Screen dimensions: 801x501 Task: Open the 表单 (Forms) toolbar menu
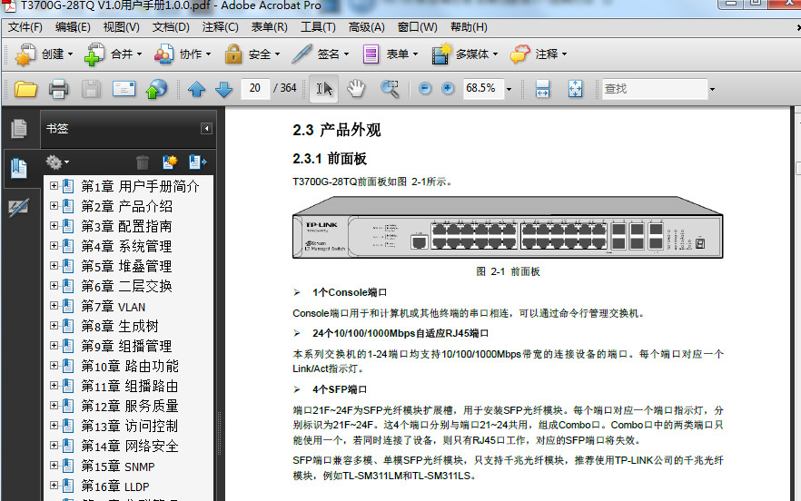(391, 54)
